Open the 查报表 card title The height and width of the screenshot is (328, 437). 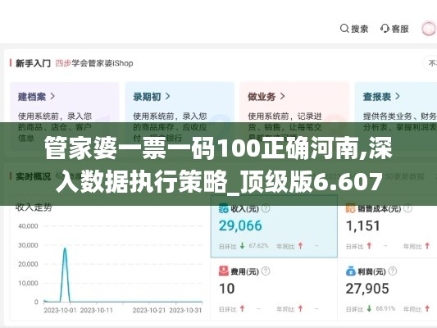(377, 97)
